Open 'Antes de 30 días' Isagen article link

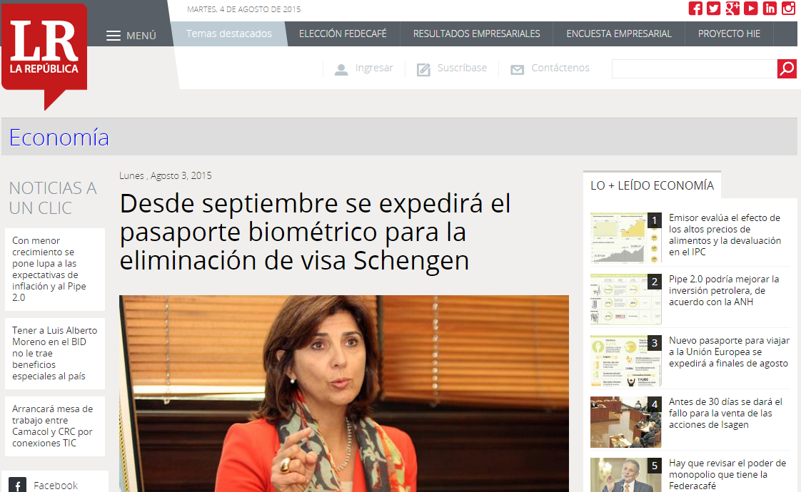pos(725,413)
